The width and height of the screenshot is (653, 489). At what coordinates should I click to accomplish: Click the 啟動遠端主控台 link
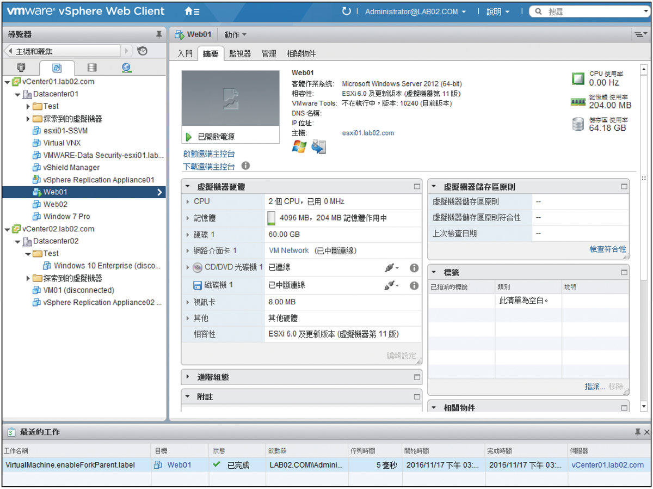(x=209, y=154)
